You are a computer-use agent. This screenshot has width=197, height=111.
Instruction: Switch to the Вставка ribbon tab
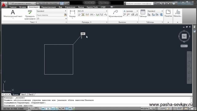pos(23,7)
